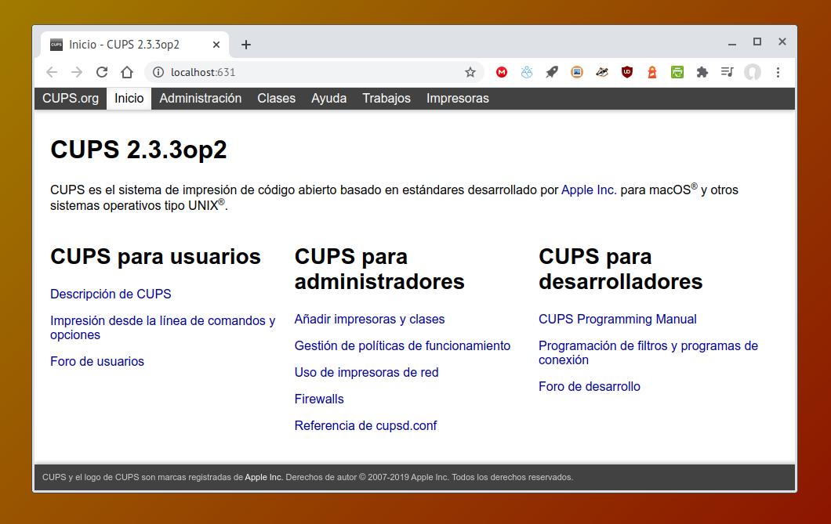Viewport: 831px width, 524px height.
Task: Click the user profile avatar
Action: [x=753, y=72]
